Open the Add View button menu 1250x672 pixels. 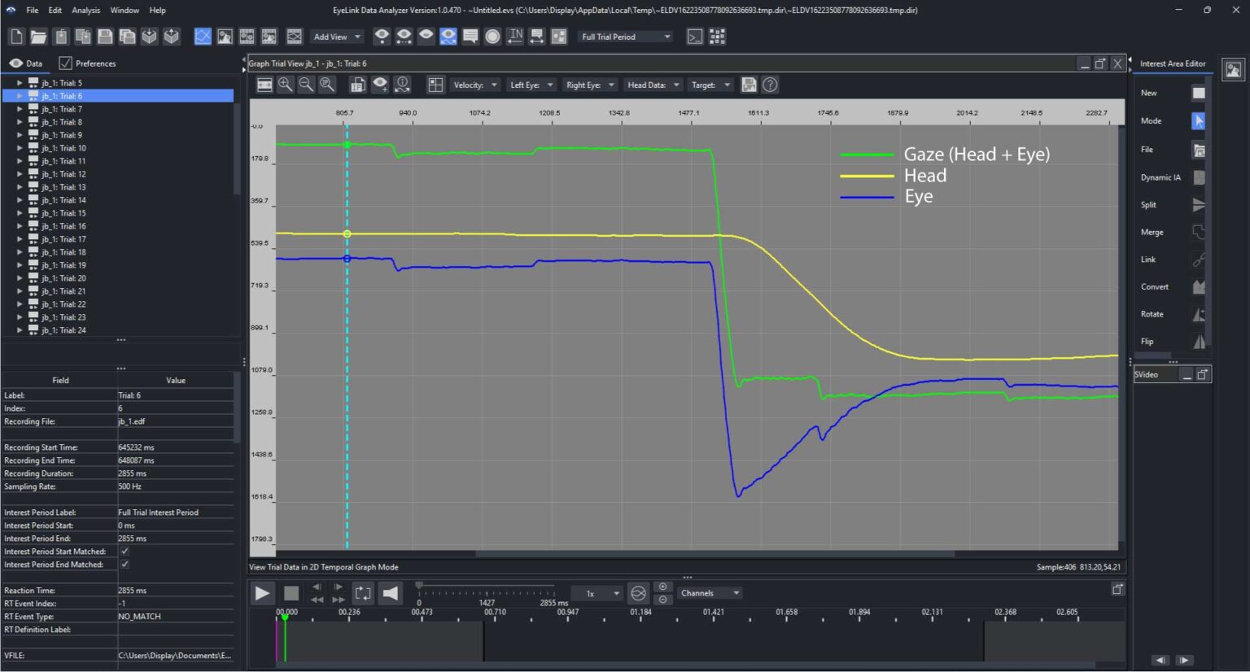pos(337,37)
